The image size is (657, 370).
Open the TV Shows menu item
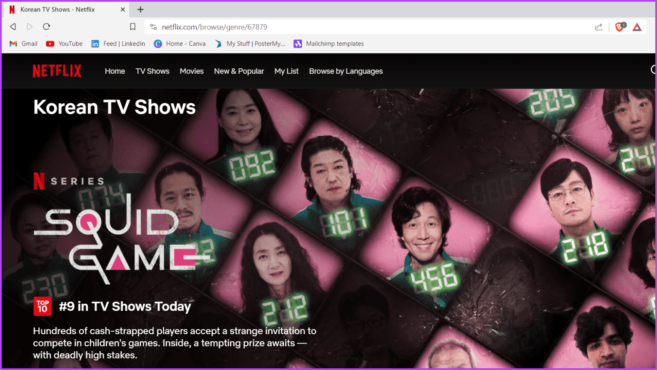152,71
